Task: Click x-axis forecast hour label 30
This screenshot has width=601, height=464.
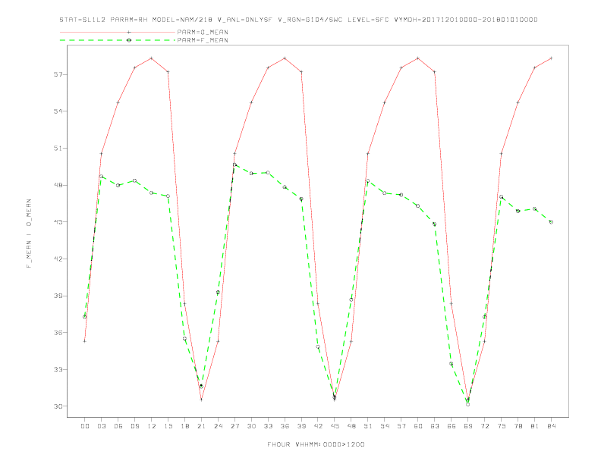Action: tap(251, 426)
